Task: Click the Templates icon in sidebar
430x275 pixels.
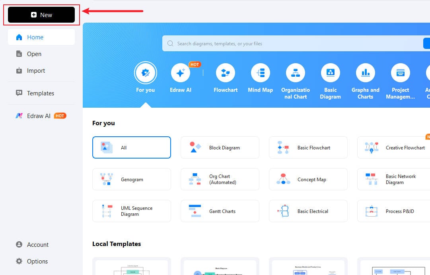Action: (19, 93)
